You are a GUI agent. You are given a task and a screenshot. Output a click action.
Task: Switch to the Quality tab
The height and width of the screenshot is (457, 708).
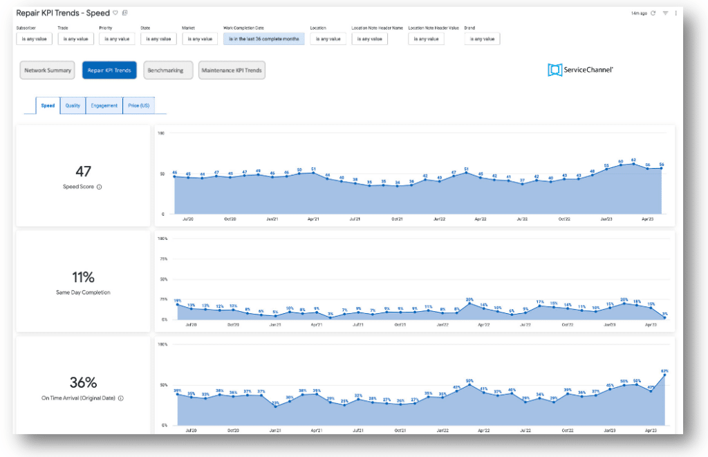[x=73, y=106]
